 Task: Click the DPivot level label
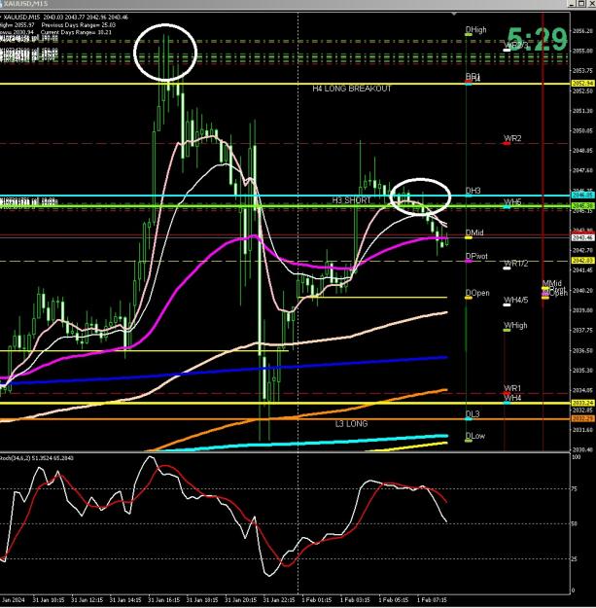pyautogui.click(x=476, y=256)
